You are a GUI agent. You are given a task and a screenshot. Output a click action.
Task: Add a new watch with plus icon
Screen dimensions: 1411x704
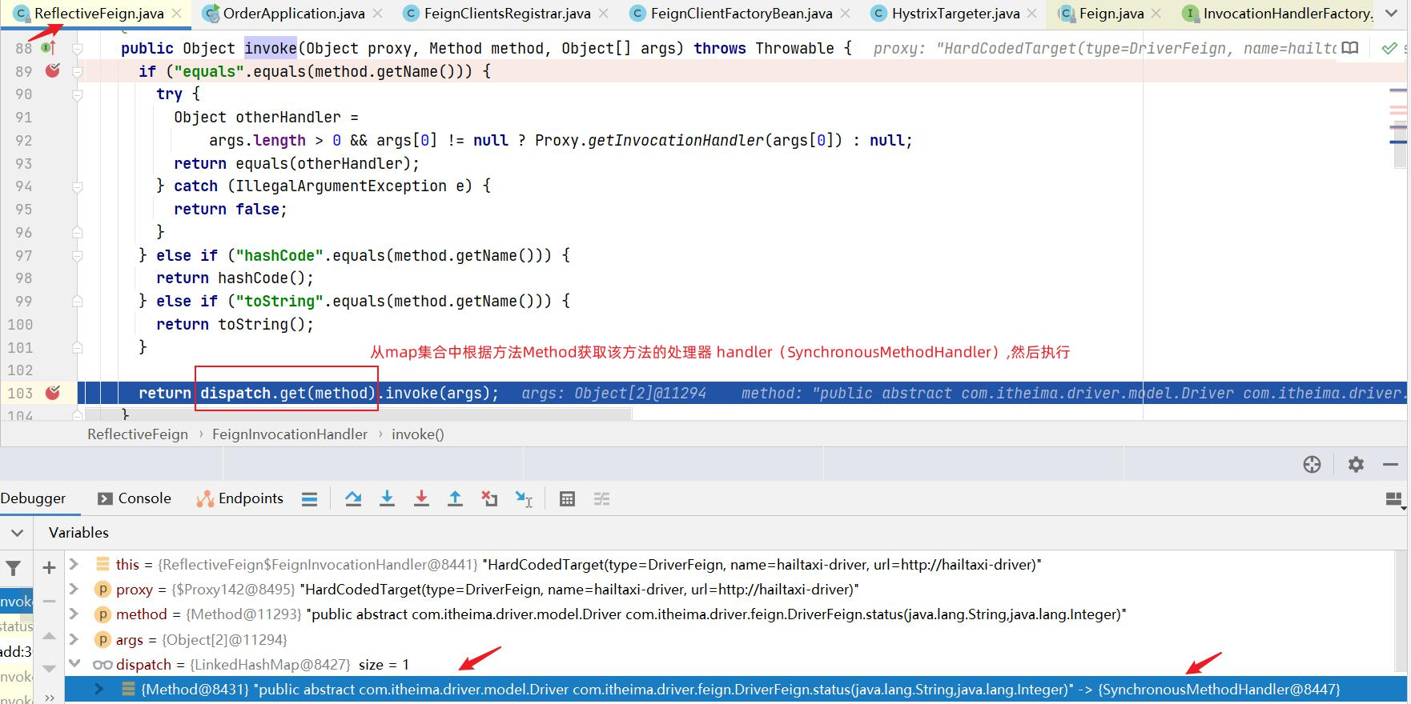coord(49,568)
